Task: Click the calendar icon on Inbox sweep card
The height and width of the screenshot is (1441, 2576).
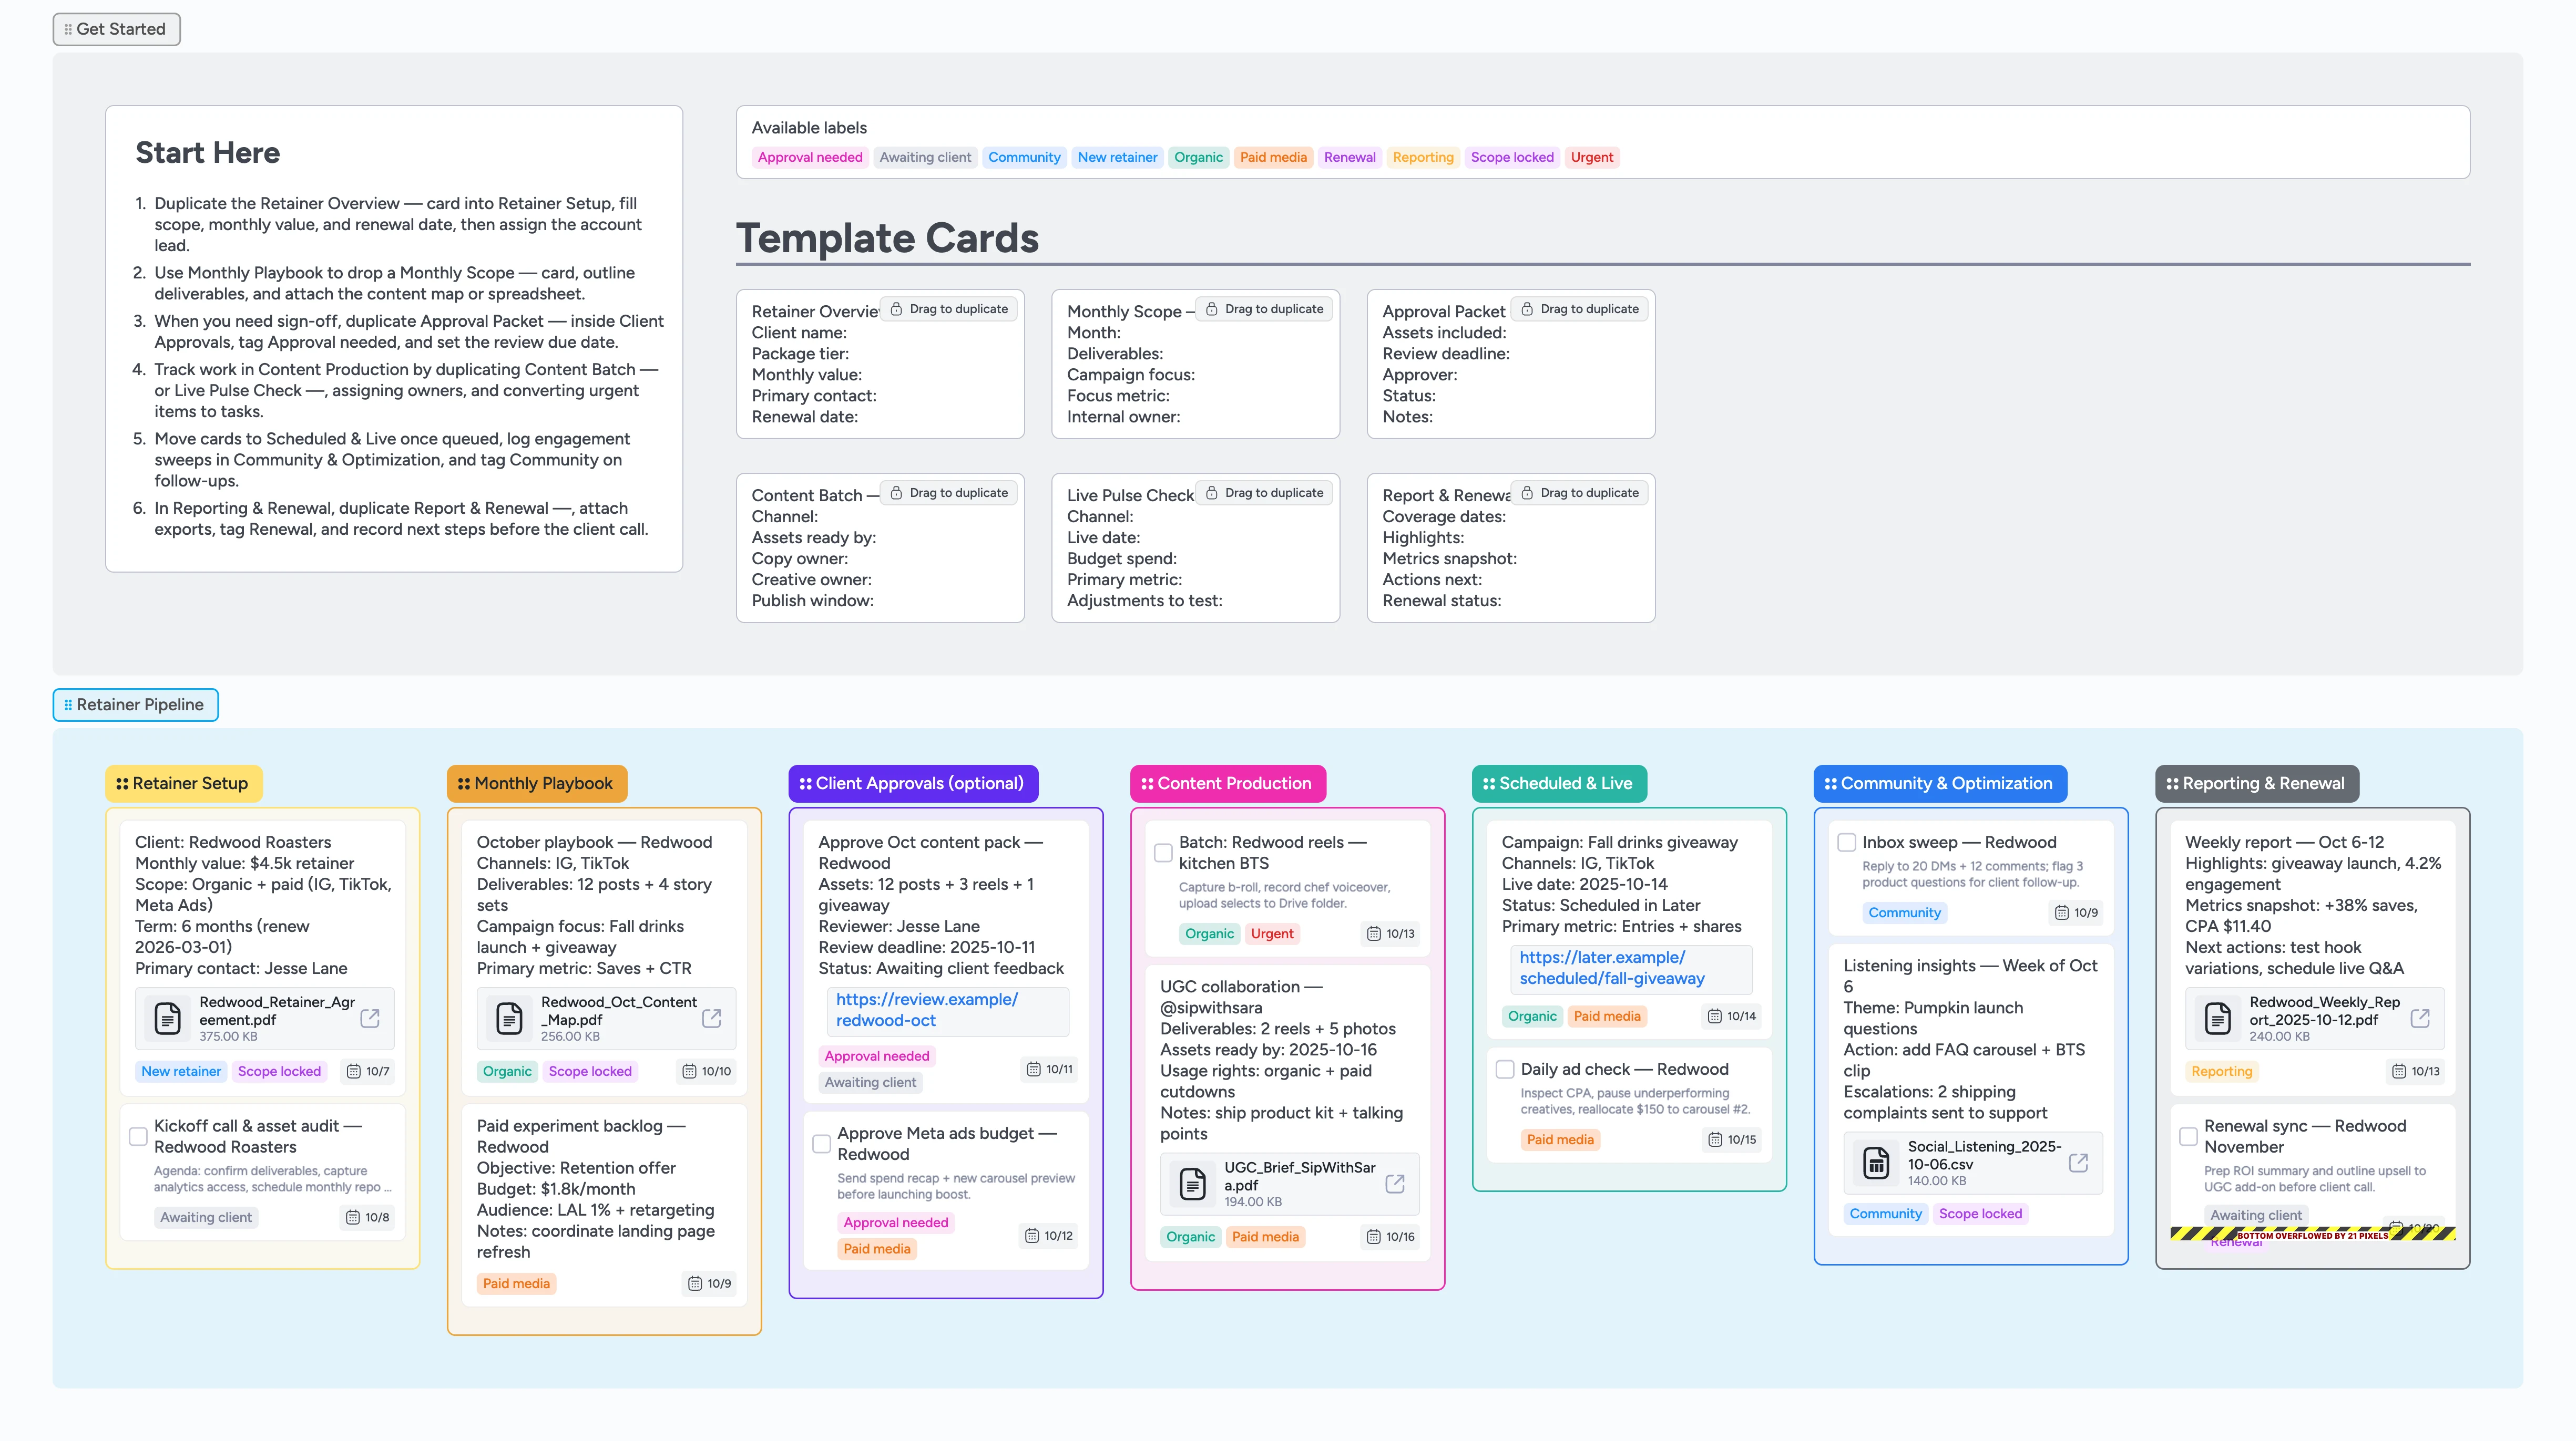Action: pos(2061,913)
